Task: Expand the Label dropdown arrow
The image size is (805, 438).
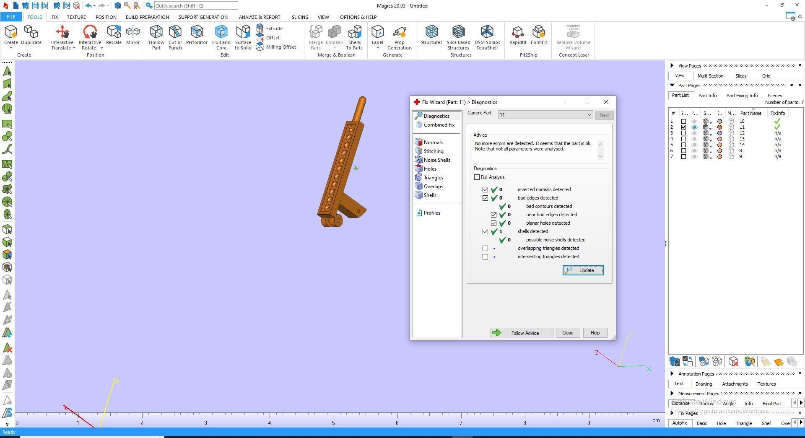Action: click(377, 48)
